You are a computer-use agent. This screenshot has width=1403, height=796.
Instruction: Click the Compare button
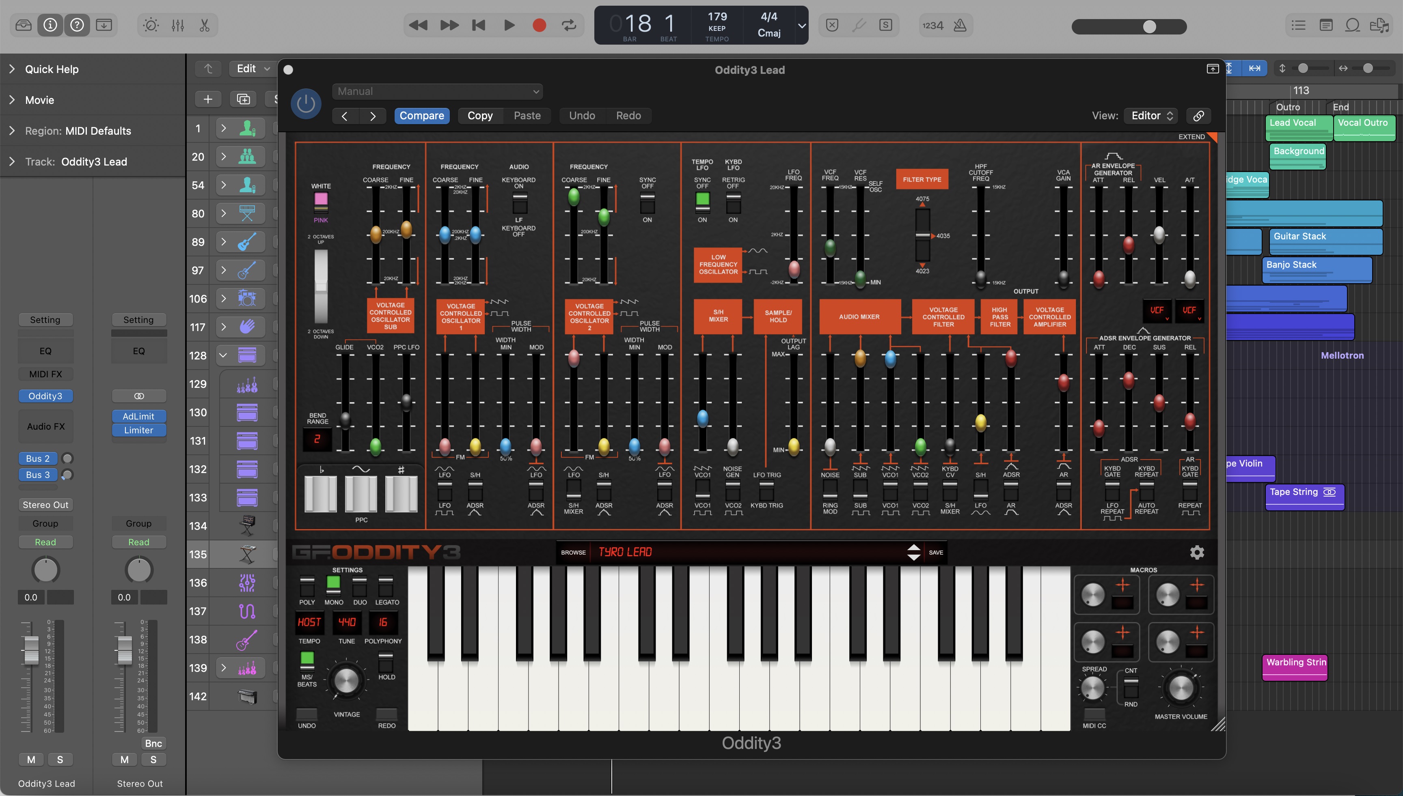422,115
